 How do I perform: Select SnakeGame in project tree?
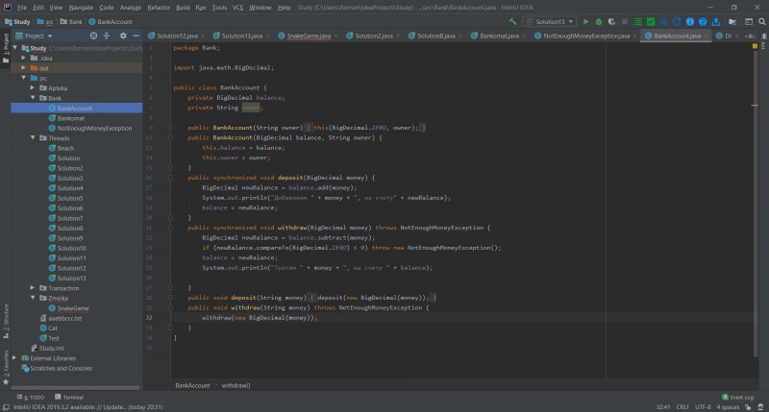pyautogui.click(x=73, y=308)
